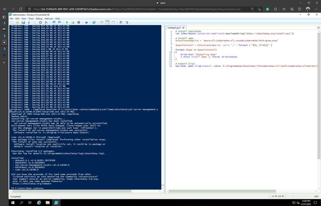Select the Run Selection icon
This screenshot has height=206, width=321.
[73, 22]
